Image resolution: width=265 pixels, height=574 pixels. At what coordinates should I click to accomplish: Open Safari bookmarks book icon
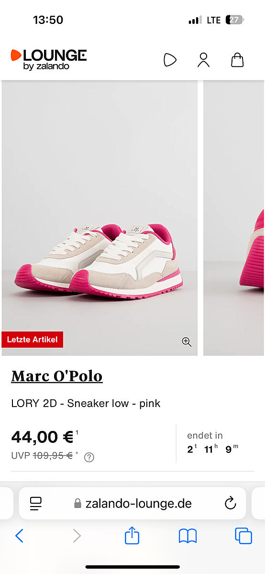point(188,536)
